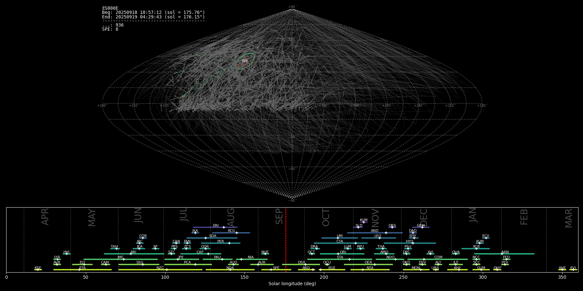The height and width of the screenshot is (291, 583).
Task: Click the APR month label
Action: click(x=45, y=216)
